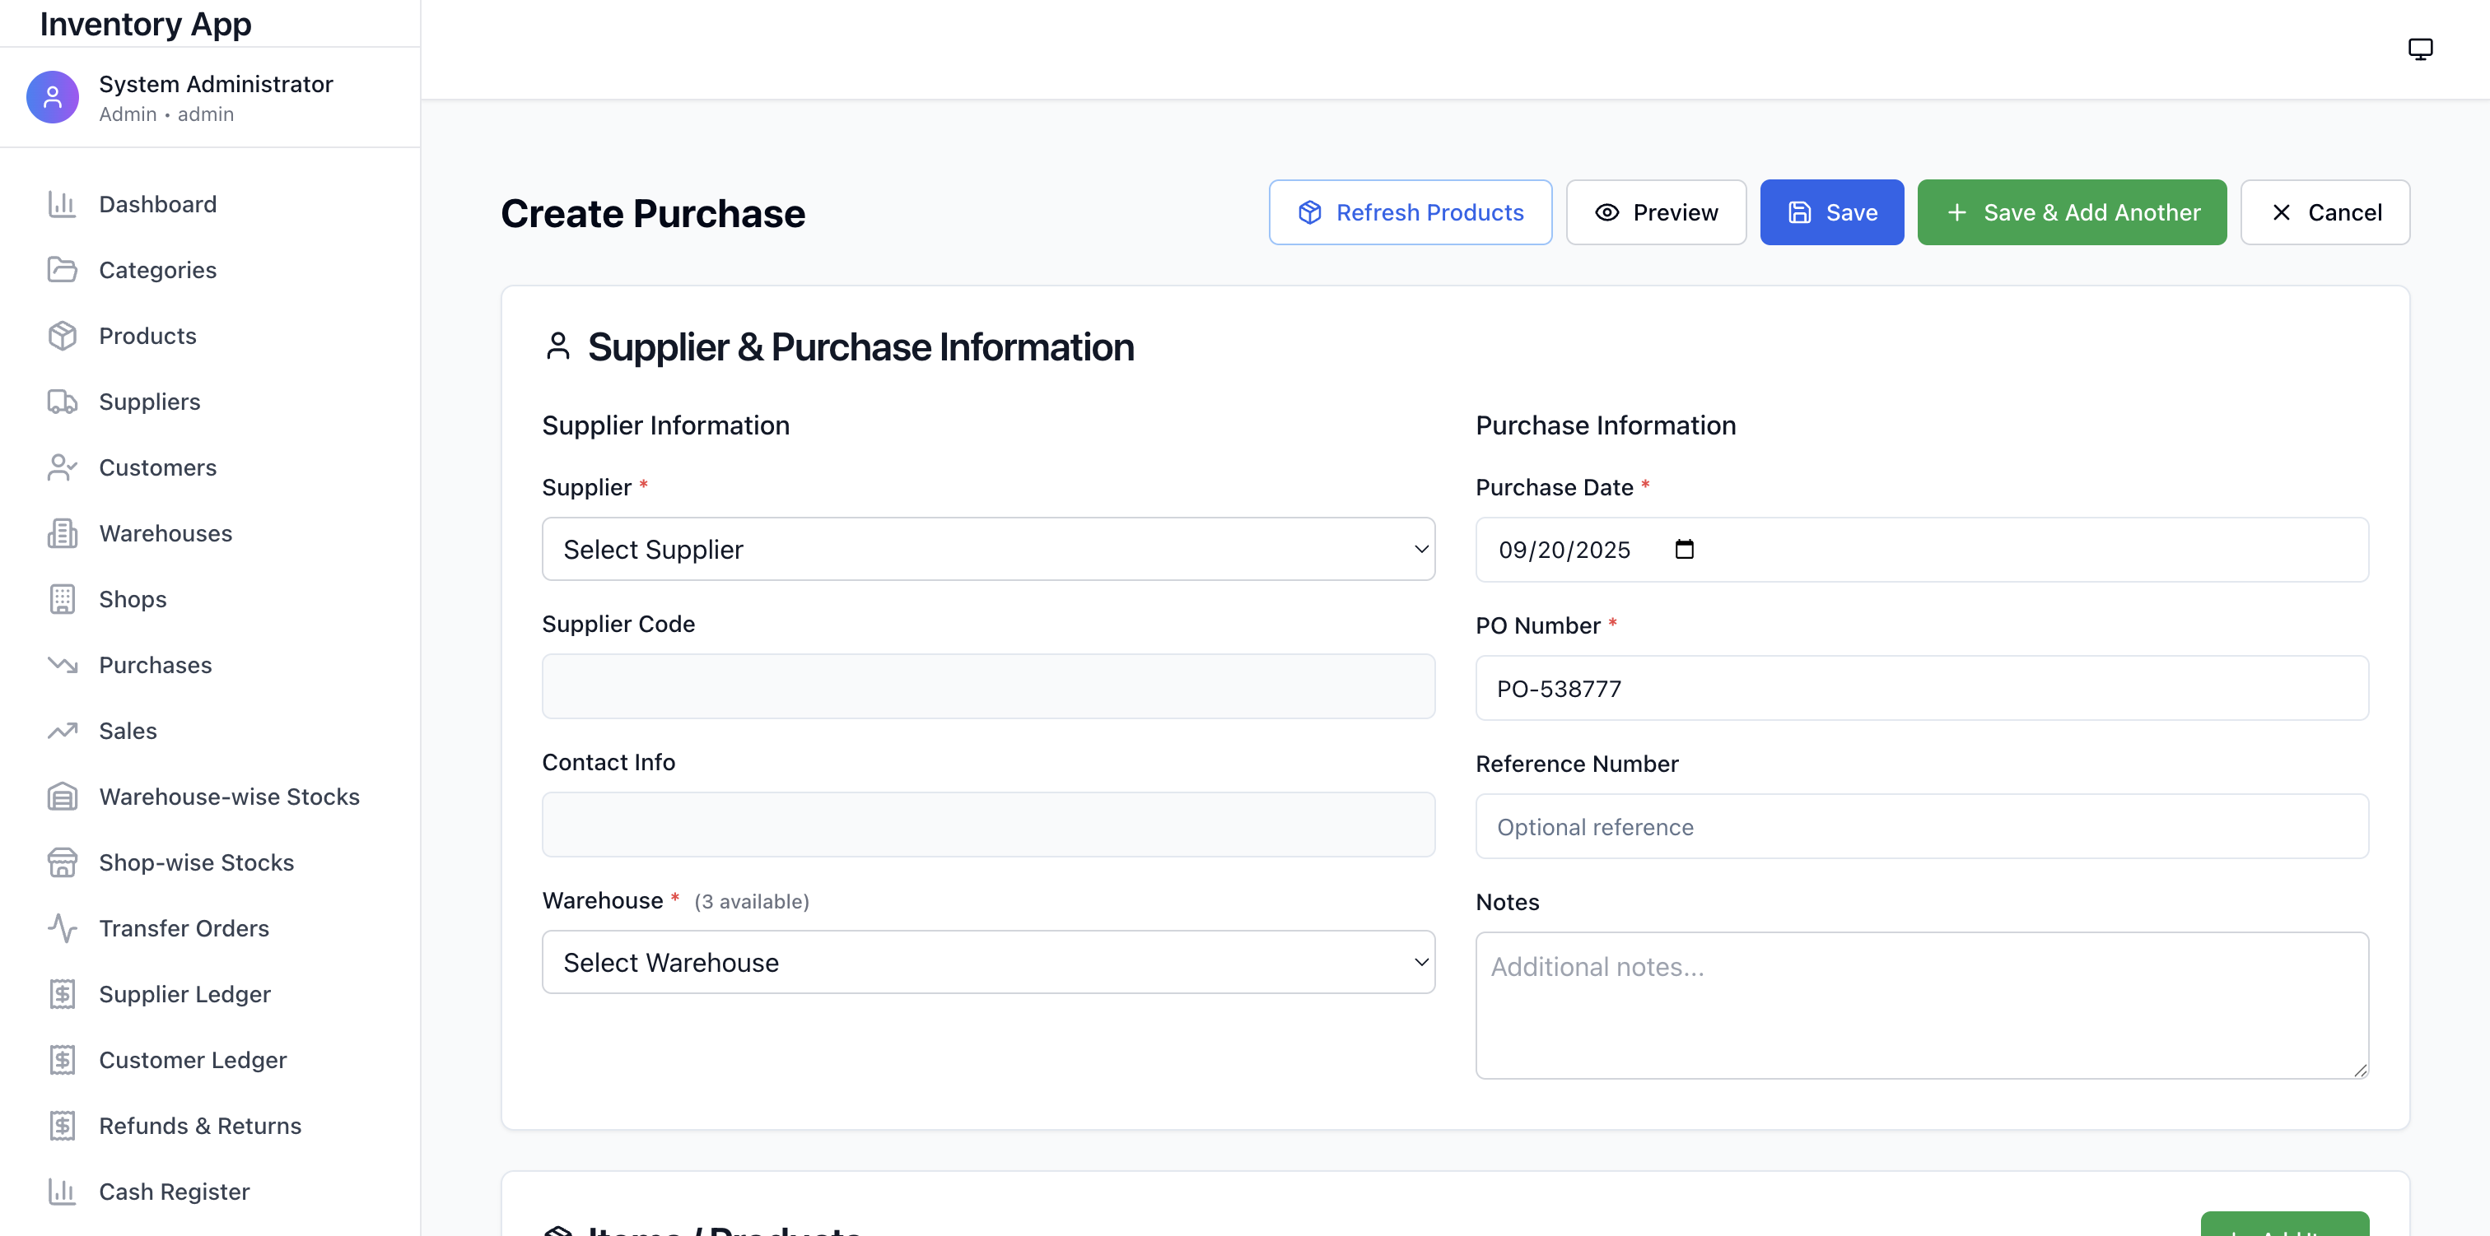The height and width of the screenshot is (1236, 2490).
Task: Focus the Purchase Date field
Action: pyautogui.click(x=1922, y=549)
